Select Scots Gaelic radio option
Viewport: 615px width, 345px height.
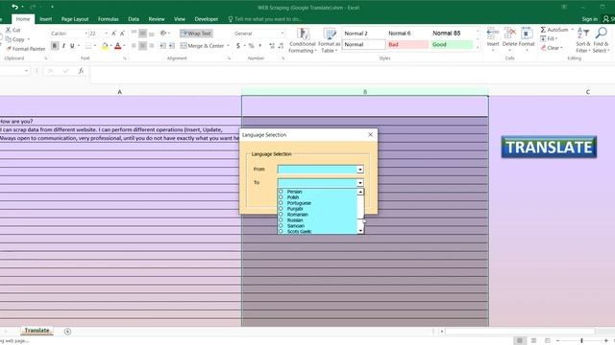point(281,231)
